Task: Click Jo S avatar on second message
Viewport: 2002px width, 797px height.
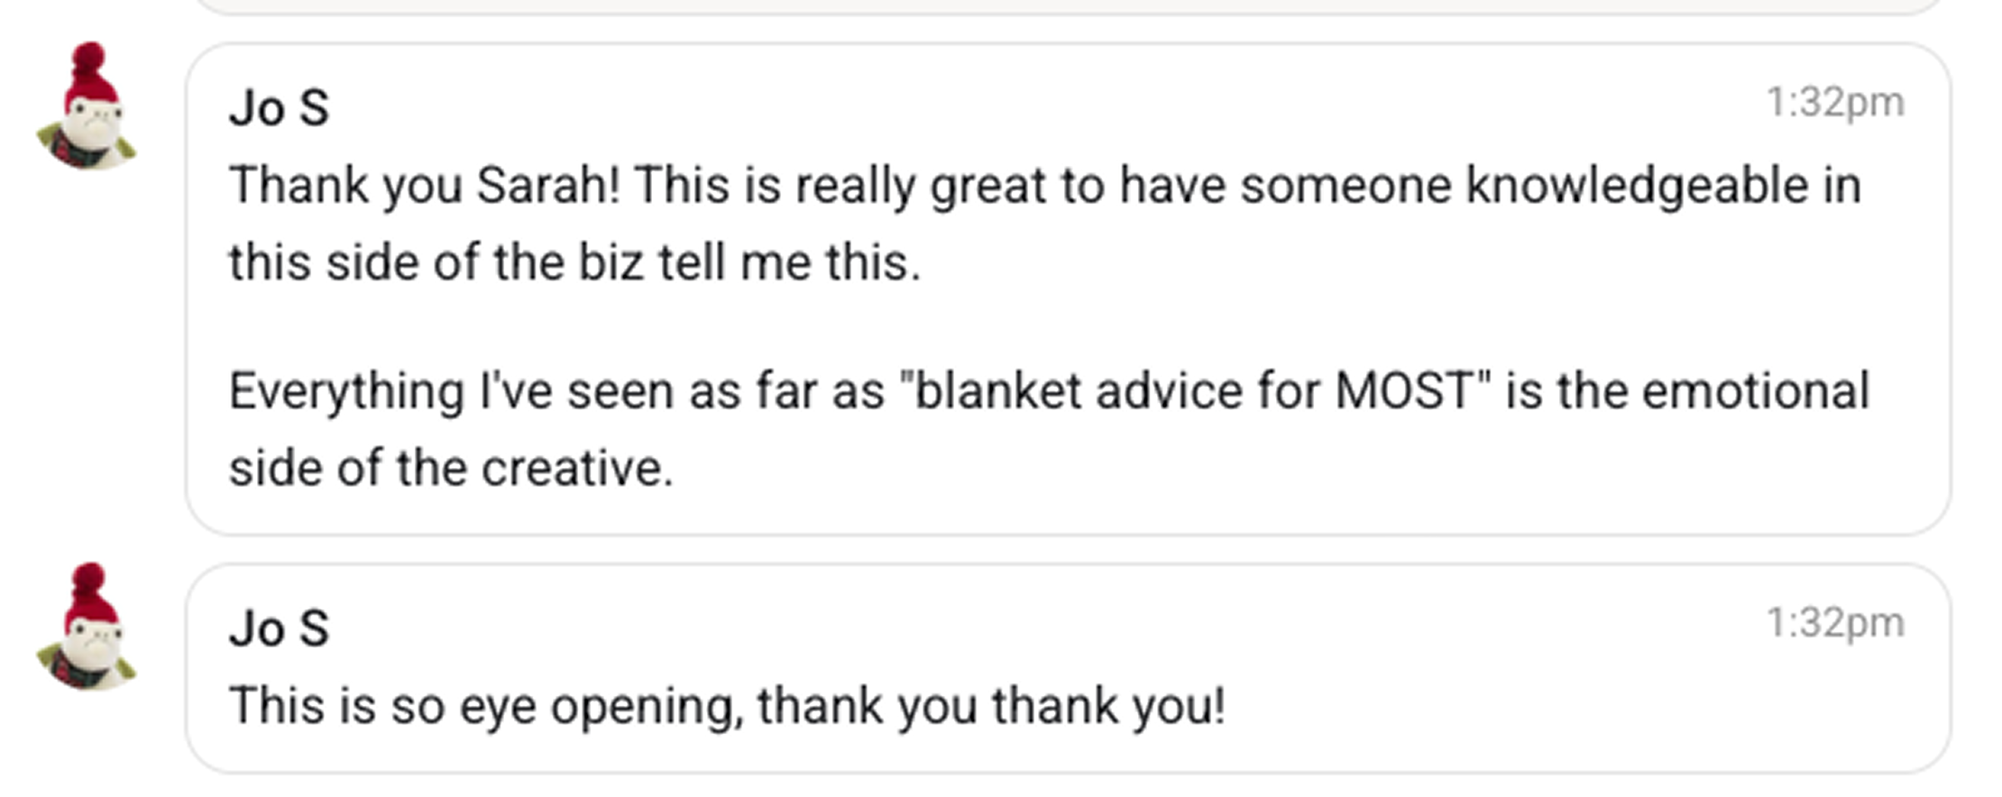Action: point(87,628)
